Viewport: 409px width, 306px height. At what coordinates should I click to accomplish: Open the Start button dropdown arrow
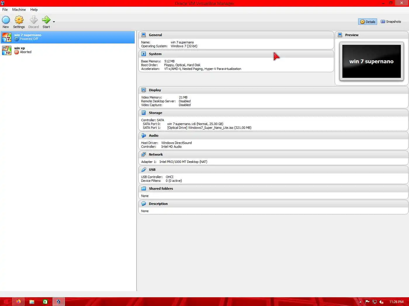tap(54, 22)
